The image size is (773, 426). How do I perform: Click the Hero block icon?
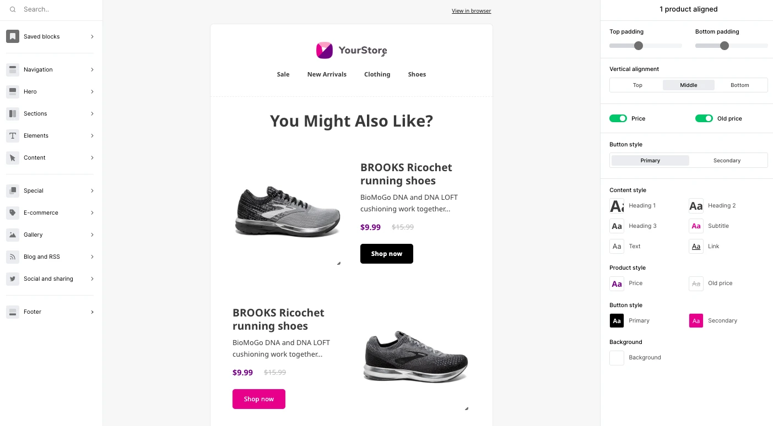point(13,91)
